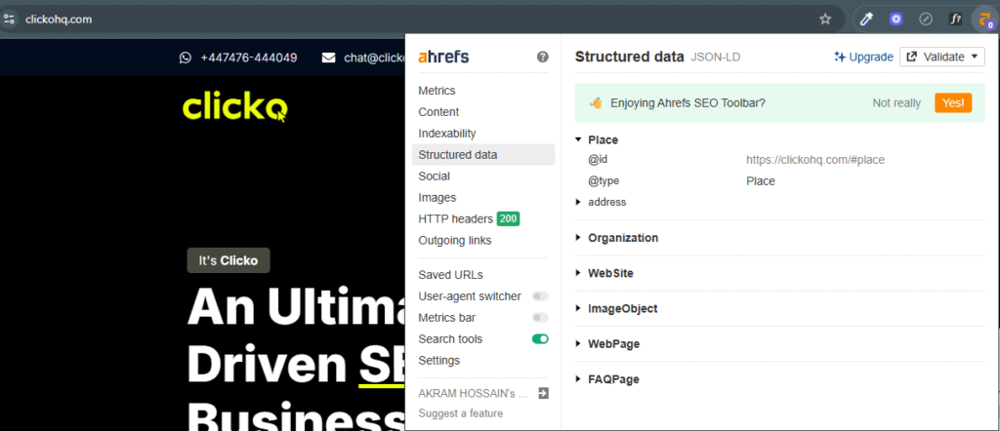Click the sparkle icon beside Upgrade
1000x431 pixels.
pyautogui.click(x=840, y=57)
